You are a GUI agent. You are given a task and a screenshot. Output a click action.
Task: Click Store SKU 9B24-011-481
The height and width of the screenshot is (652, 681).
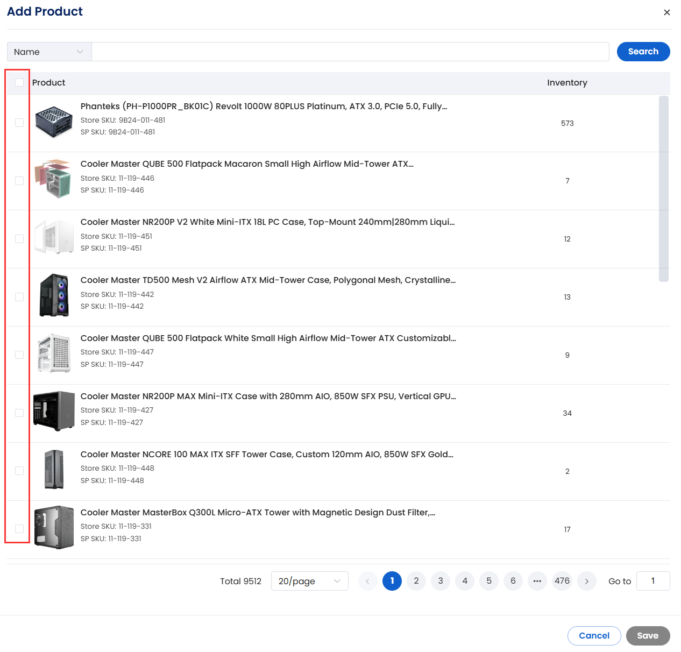123,120
